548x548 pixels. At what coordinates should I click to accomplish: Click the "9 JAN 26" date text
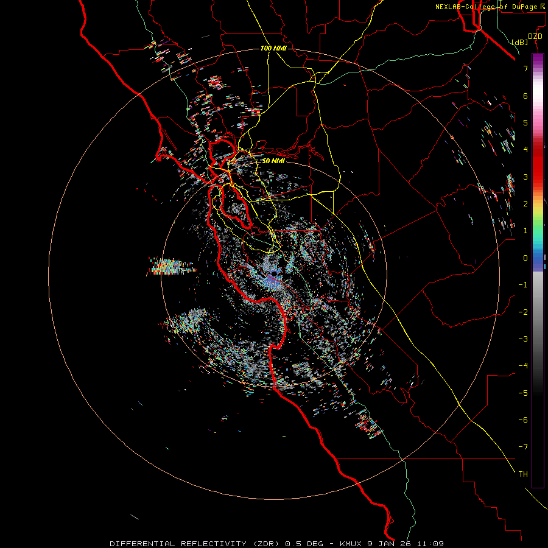(389, 544)
